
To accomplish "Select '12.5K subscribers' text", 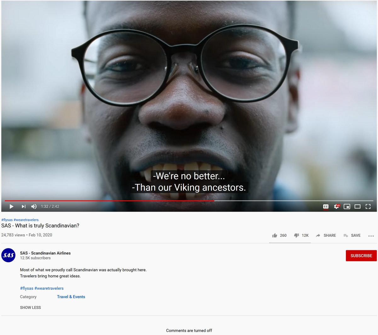I will tap(35, 258).
